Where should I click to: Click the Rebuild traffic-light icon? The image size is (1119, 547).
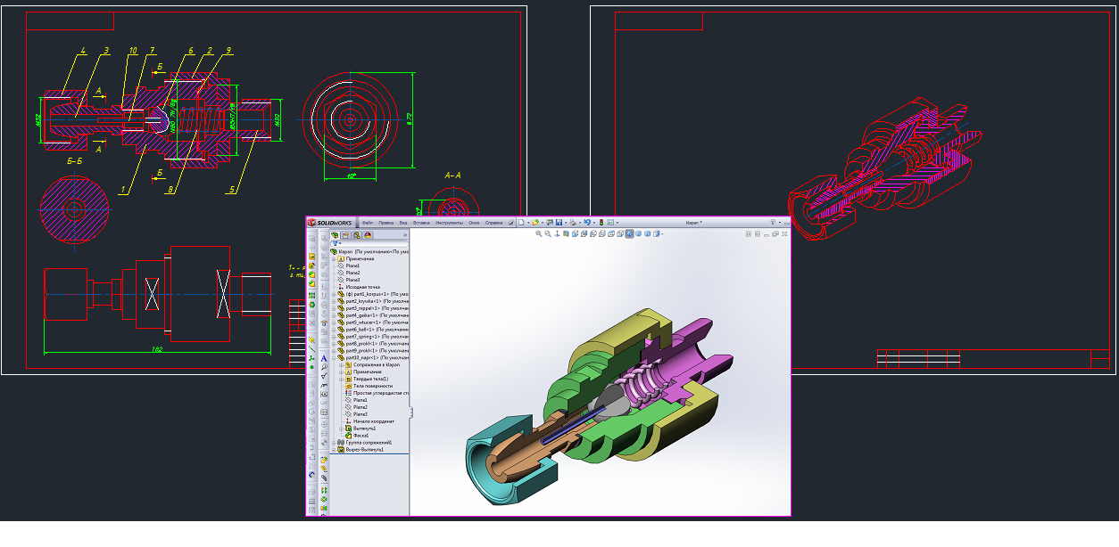tap(601, 222)
